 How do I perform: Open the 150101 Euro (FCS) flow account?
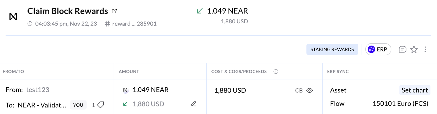point(400,104)
